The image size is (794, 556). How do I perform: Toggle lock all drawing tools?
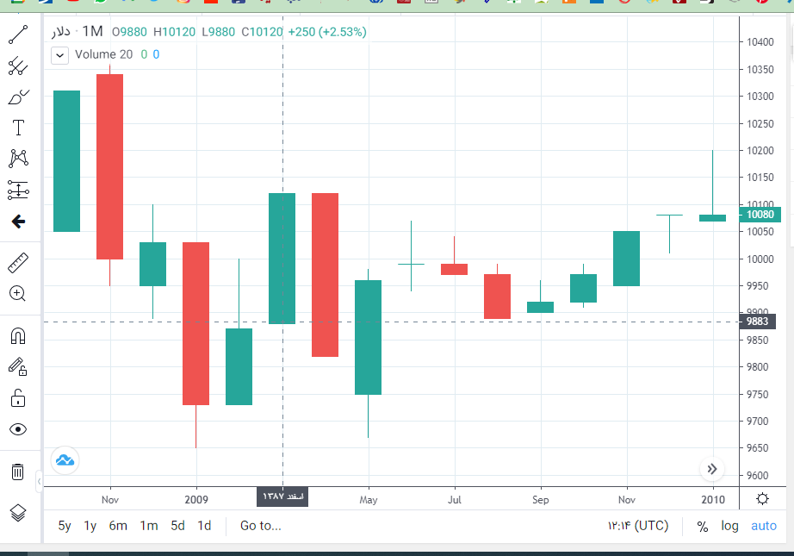pos(18,398)
